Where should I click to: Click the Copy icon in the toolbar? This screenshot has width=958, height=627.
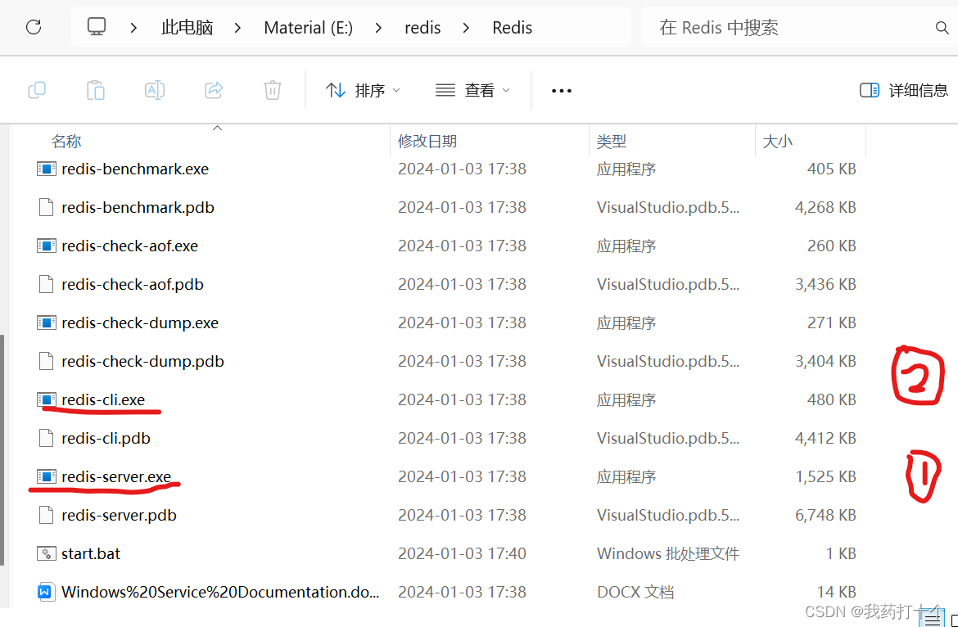[x=37, y=90]
